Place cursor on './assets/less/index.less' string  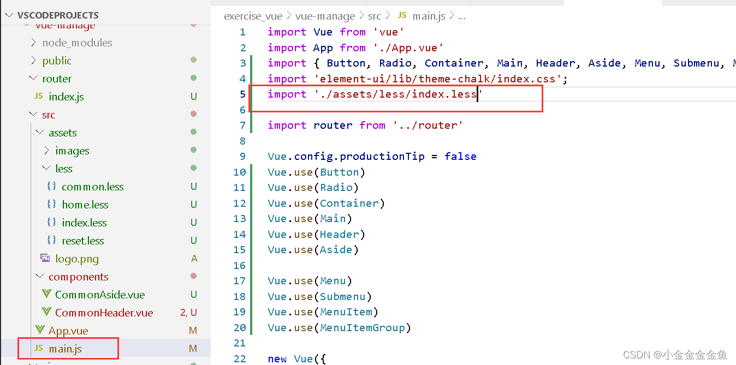(398, 94)
